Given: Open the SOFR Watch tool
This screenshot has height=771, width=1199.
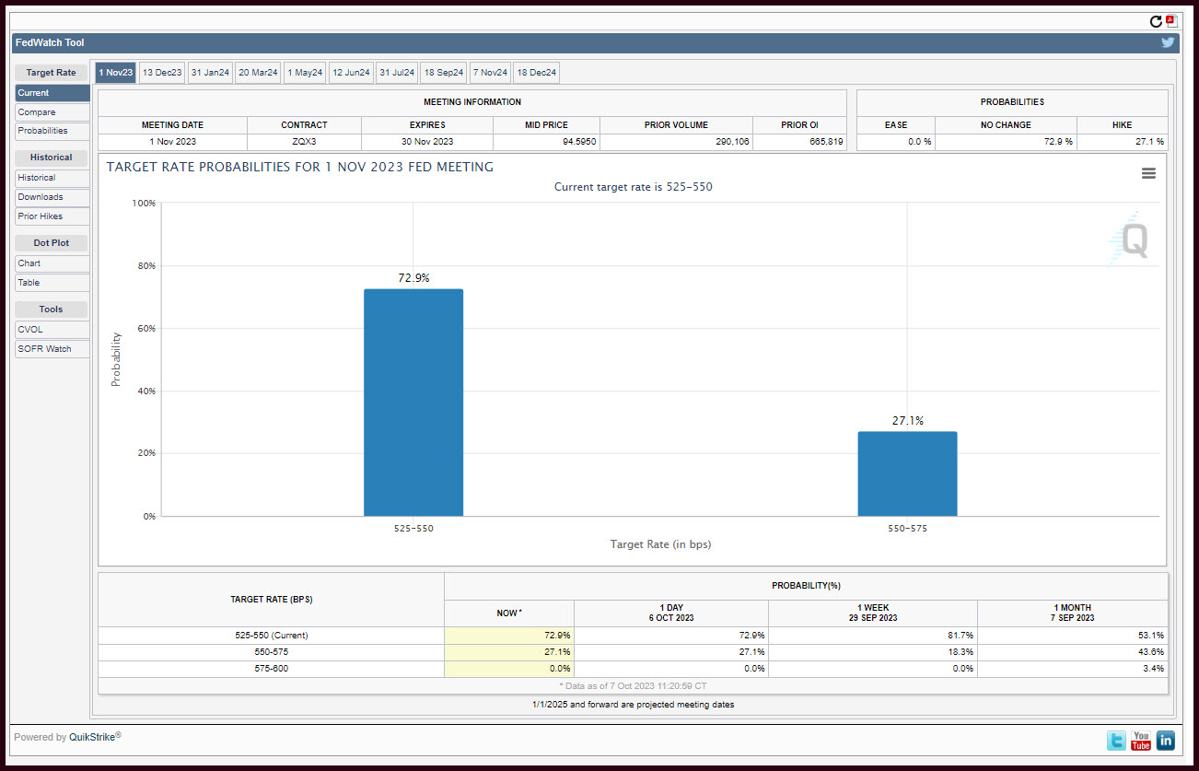Looking at the screenshot, I should [x=52, y=349].
